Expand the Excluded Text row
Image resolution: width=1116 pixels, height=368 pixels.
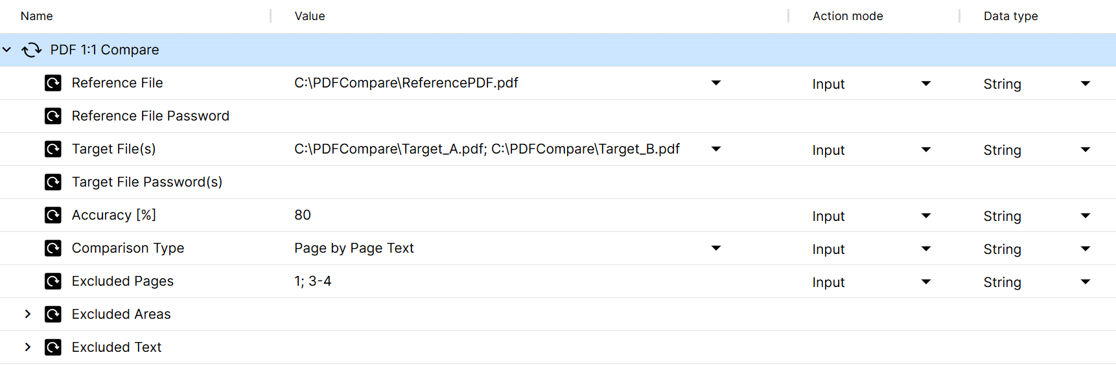[28, 347]
